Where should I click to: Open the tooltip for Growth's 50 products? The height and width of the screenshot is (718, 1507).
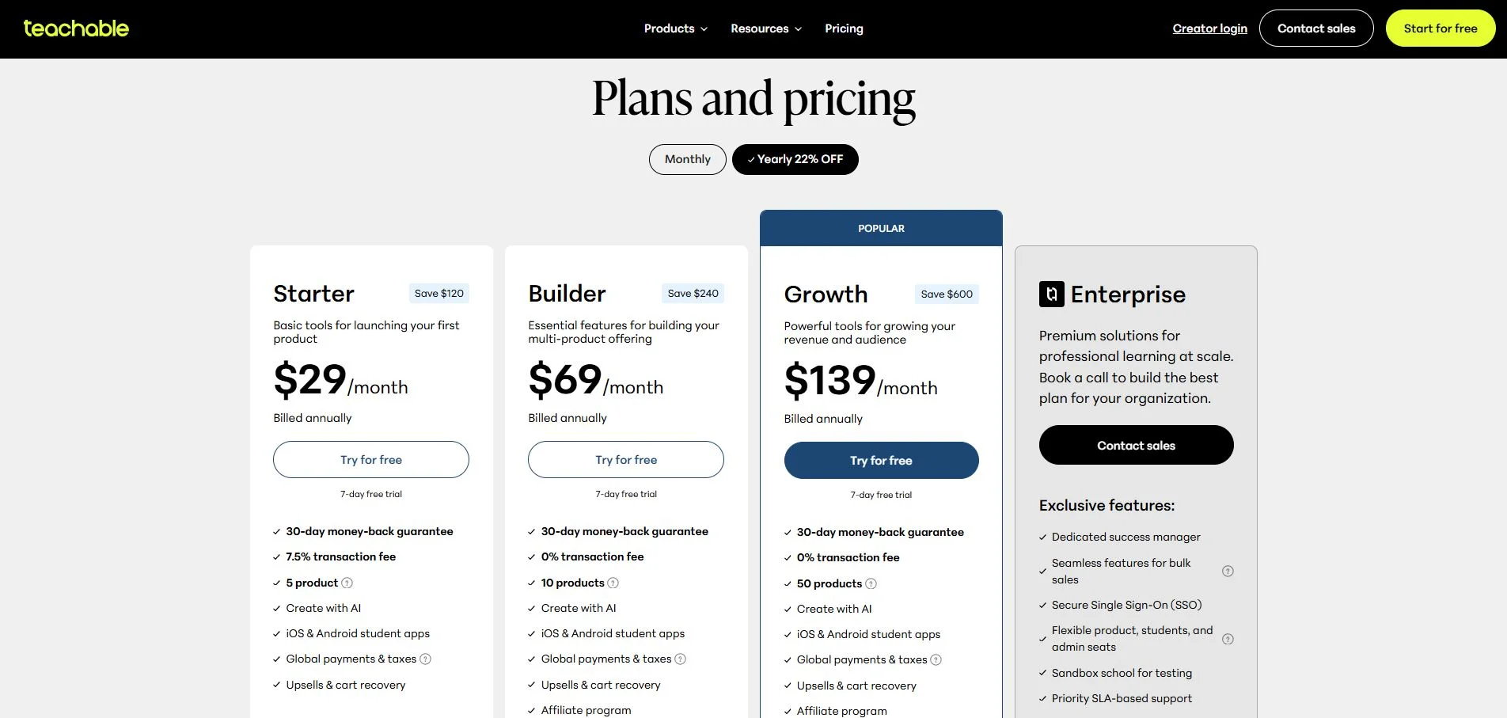point(871,583)
